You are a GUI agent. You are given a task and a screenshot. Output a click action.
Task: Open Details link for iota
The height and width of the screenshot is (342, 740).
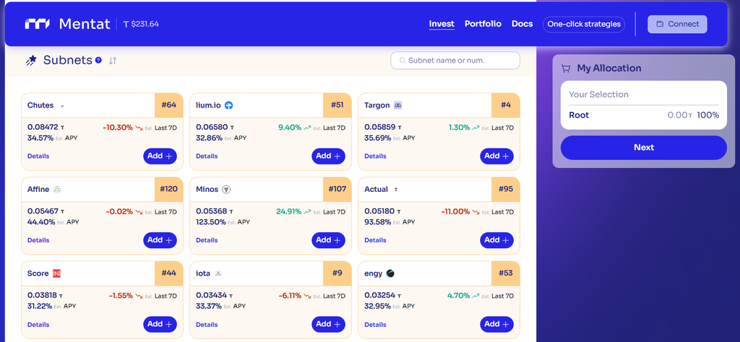pyautogui.click(x=207, y=325)
